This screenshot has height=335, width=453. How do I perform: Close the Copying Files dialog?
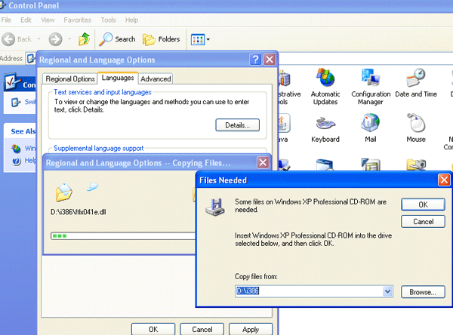[263, 162]
